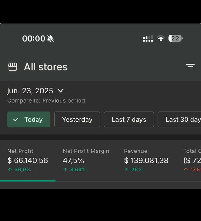This screenshot has height=221, width=201.
Task: Select the Last 7 days period chip
Action: [129, 119]
